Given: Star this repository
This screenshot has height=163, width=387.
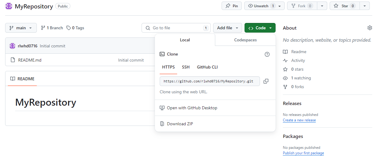Looking at the screenshot, I should (x=344, y=6).
